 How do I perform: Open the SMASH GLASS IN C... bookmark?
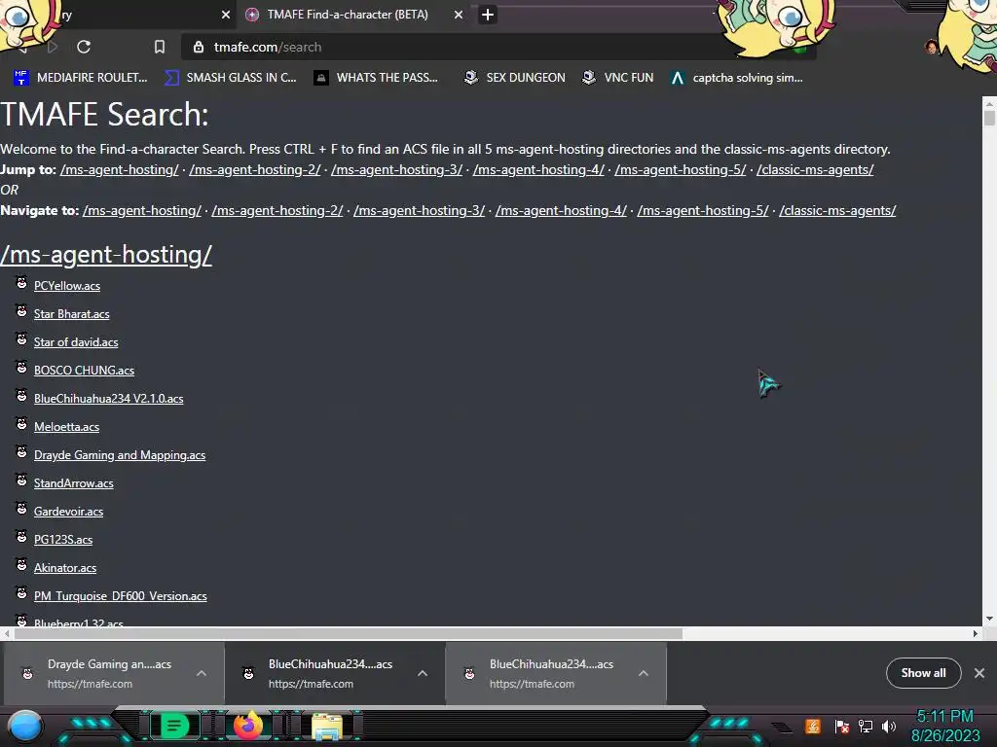click(x=230, y=78)
